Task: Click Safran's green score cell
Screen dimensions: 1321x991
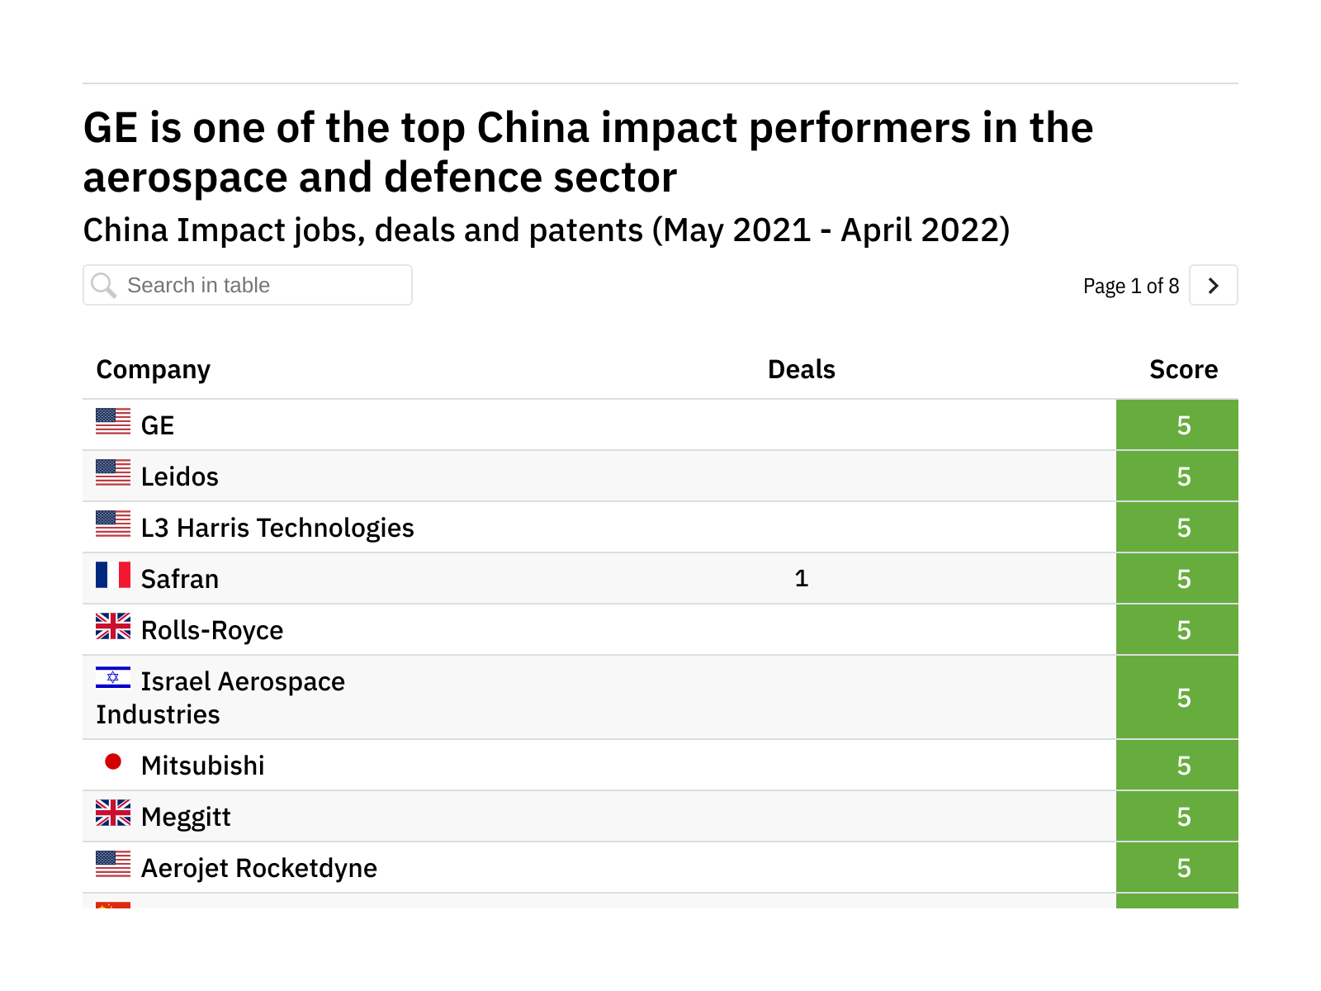Action: (1177, 579)
